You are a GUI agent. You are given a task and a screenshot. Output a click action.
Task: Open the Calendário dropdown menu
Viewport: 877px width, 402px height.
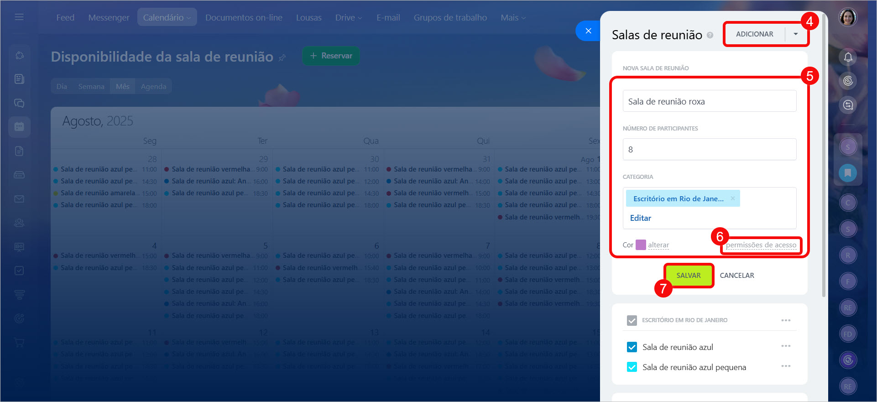[x=167, y=17]
